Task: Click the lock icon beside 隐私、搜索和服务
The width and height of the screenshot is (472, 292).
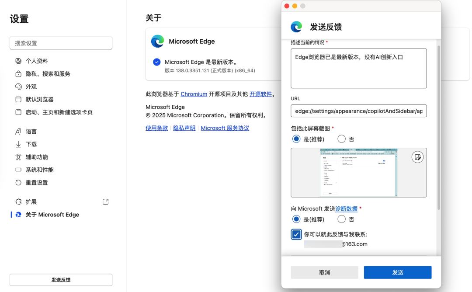Action: tap(18, 74)
